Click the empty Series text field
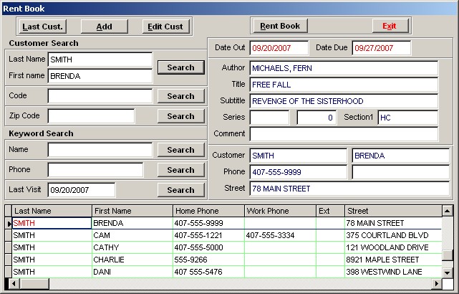 (270, 118)
